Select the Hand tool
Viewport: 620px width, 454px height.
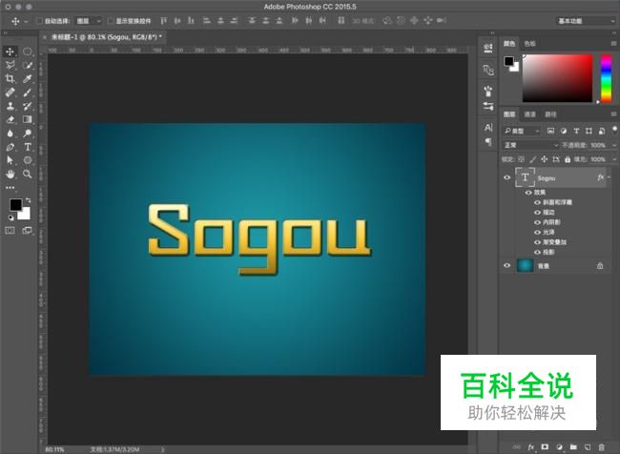pos(10,174)
